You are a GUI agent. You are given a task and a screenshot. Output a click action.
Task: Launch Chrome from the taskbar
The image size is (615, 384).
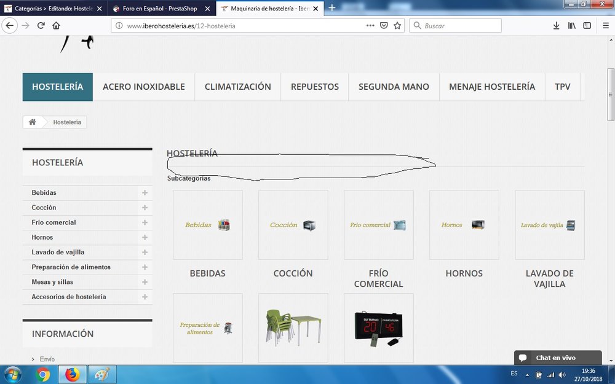[x=42, y=375]
